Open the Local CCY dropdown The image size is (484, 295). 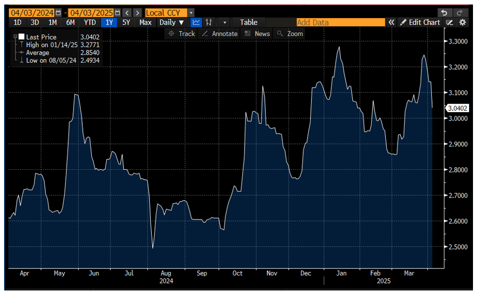[190, 13]
